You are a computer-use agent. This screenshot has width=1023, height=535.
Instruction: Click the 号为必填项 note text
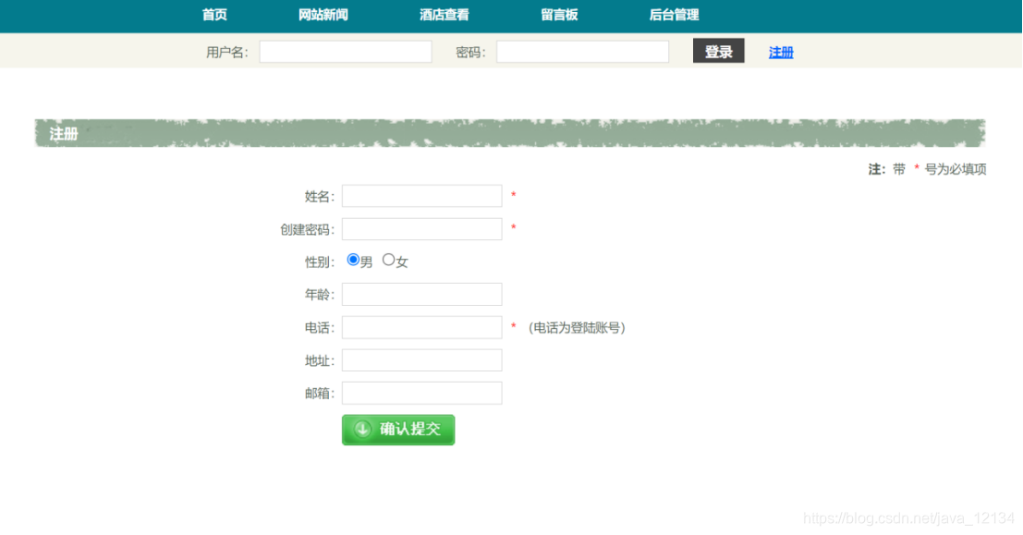(x=956, y=170)
